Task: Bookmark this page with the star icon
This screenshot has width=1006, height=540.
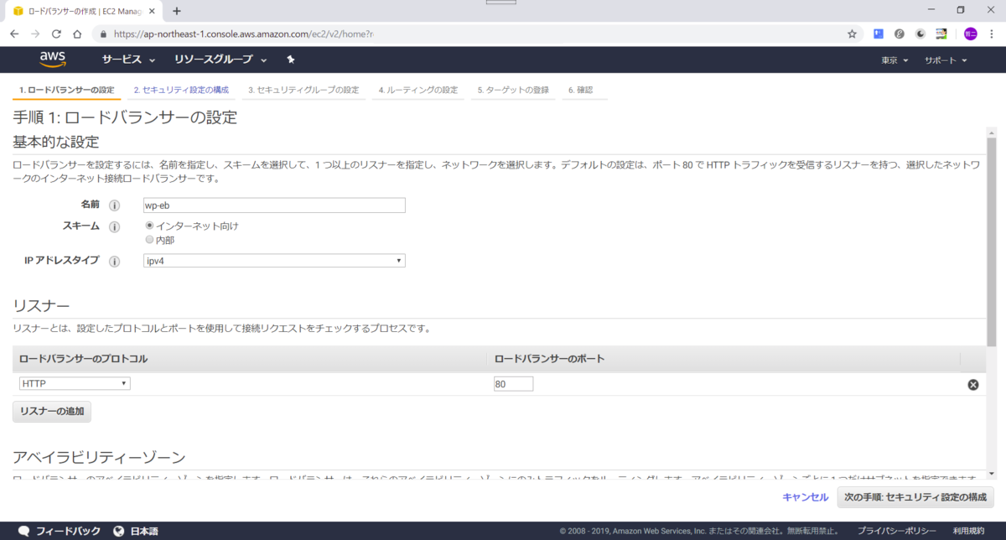Action: click(851, 34)
